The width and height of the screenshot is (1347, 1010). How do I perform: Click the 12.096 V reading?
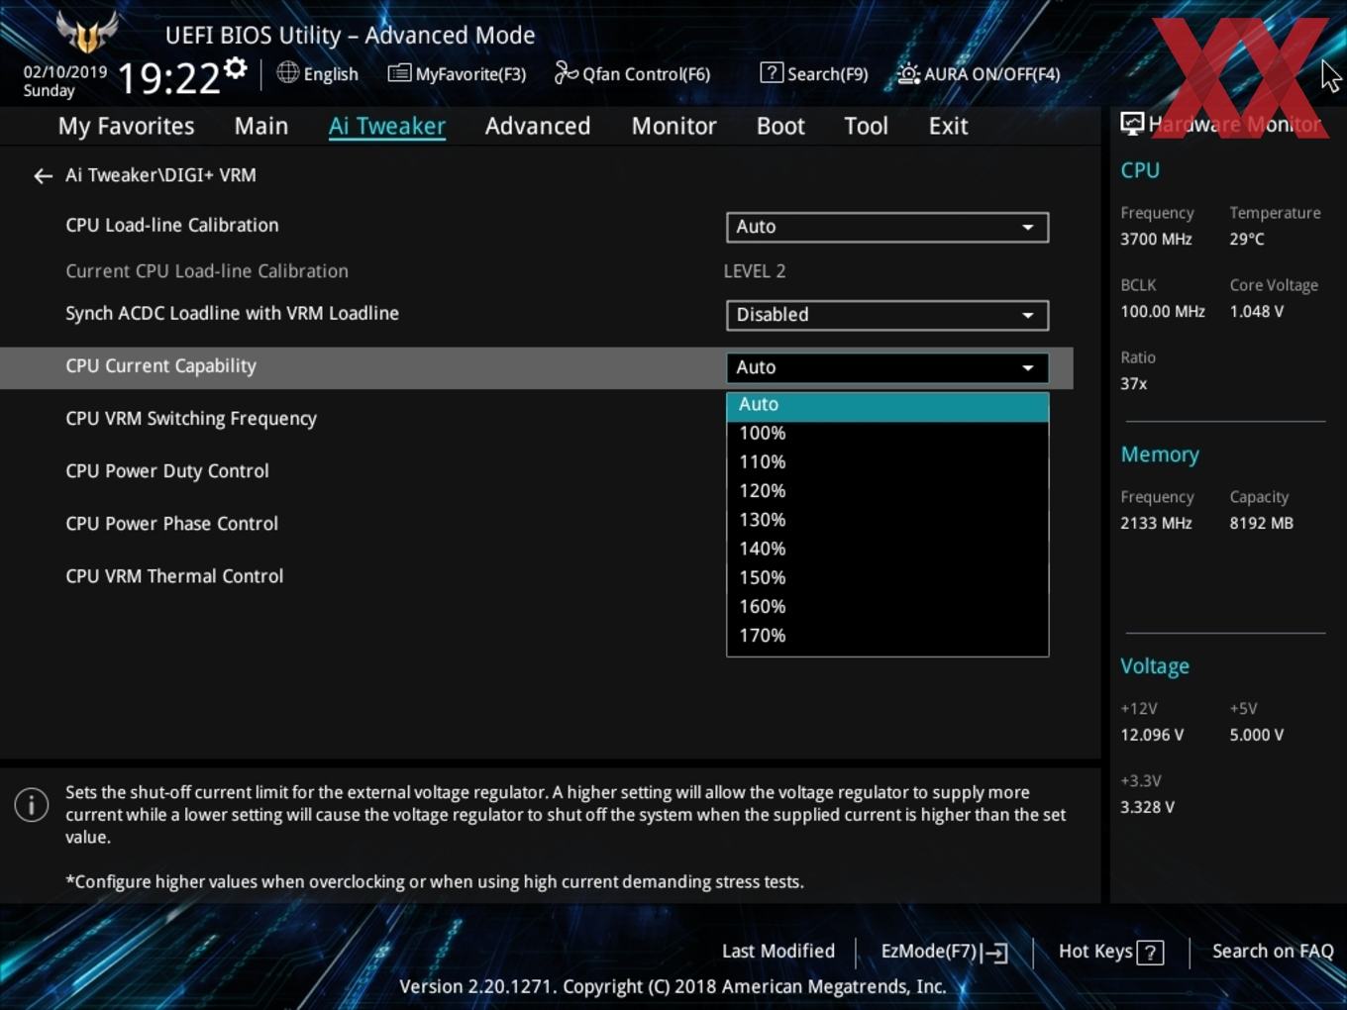click(x=1152, y=735)
